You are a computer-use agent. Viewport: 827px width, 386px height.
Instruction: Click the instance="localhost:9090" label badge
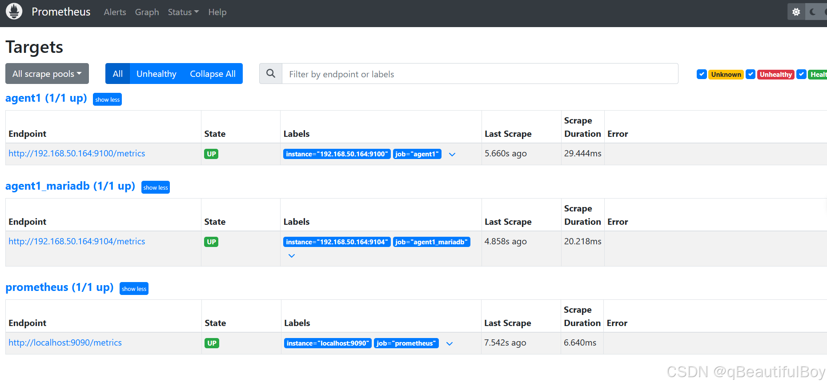tap(328, 343)
